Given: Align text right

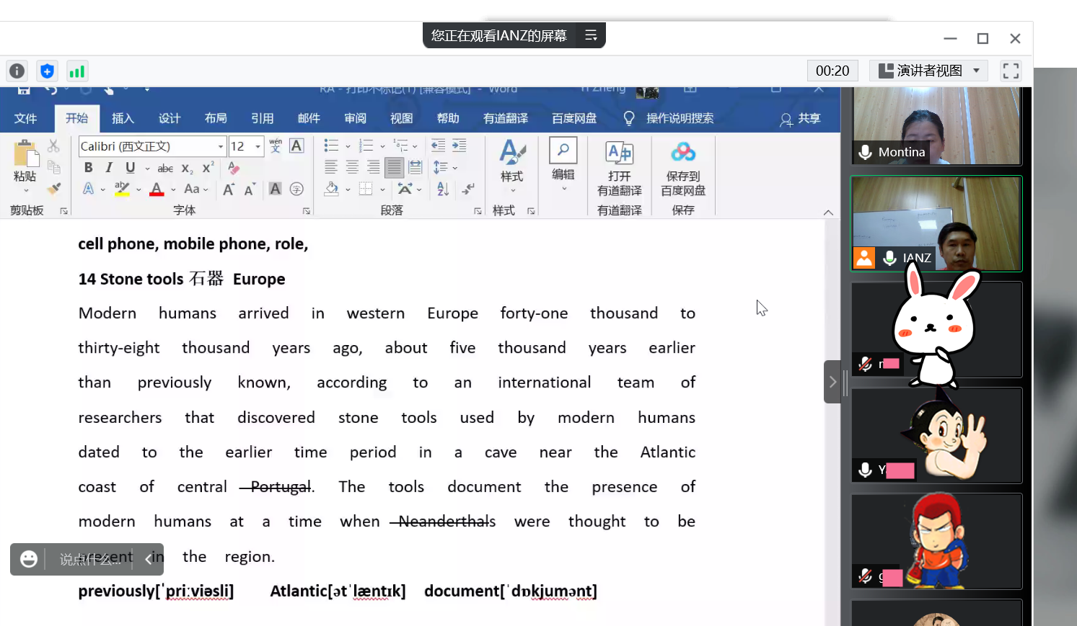Looking at the screenshot, I should 373,167.
